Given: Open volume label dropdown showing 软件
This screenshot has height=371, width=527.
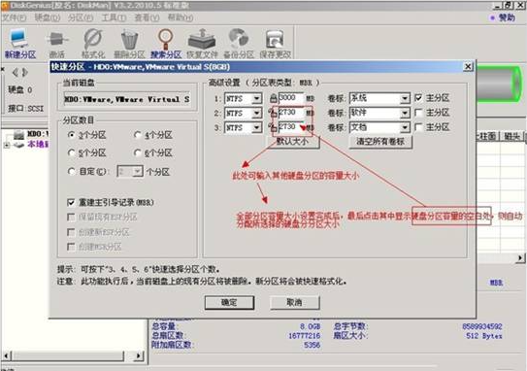Looking at the screenshot, I should click(x=405, y=113).
